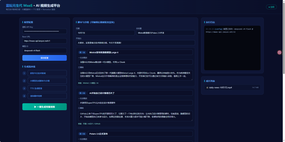Click the 第 3 条 badge
285x142 pixels.
82,134
